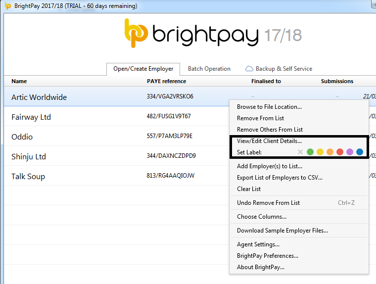Select Remove Others From List entry
376x284 pixels.
pyautogui.click(x=299, y=130)
